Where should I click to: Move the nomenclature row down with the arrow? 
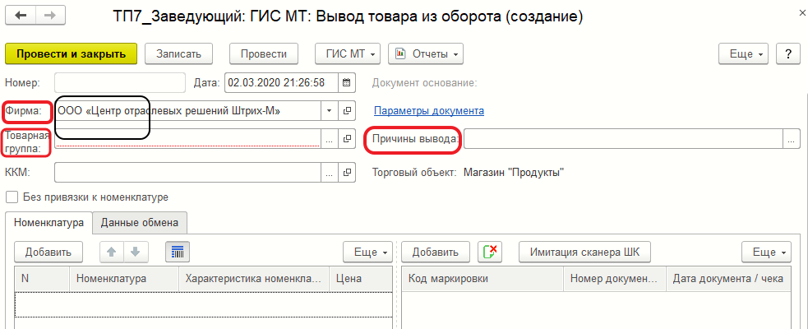pyautogui.click(x=136, y=253)
